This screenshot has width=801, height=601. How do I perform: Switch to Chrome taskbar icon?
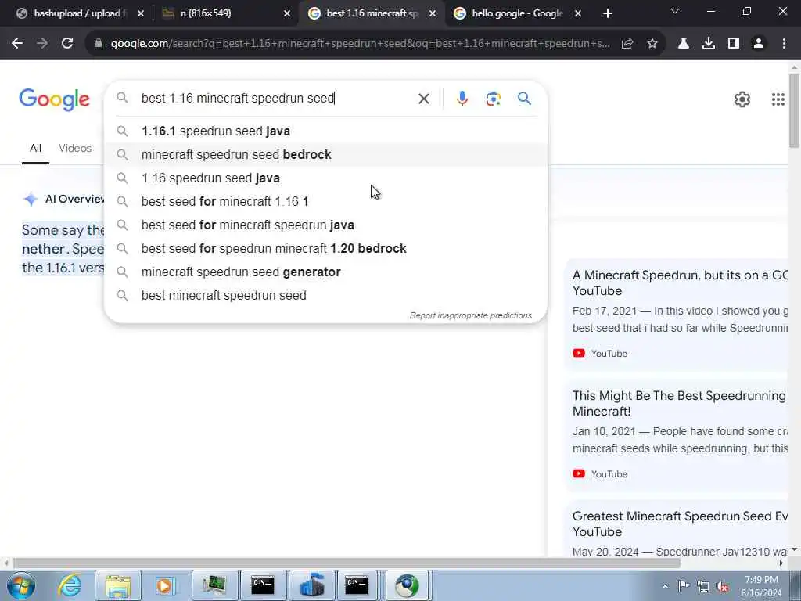[x=407, y=585]
